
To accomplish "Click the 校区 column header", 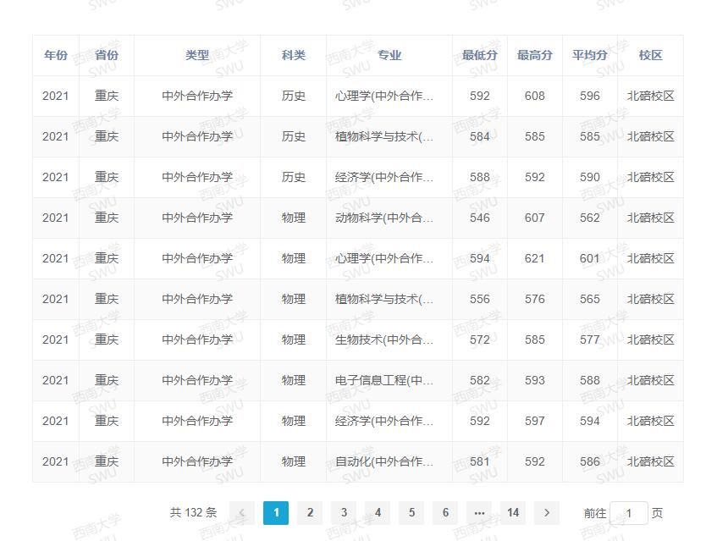I will [651, 55].
